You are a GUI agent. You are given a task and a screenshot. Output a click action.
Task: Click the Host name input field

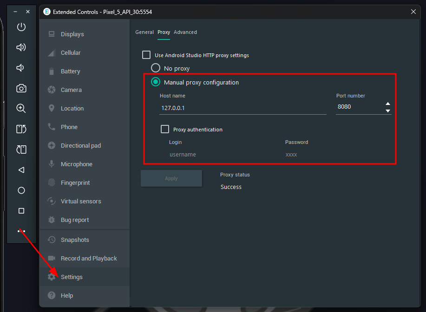(242, 108)
